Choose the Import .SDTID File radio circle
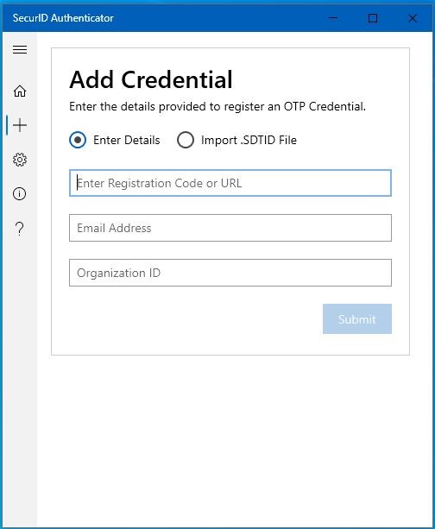The width and height of the screenshot is (435, 529). pyautogui.click(x=186, y=140)
